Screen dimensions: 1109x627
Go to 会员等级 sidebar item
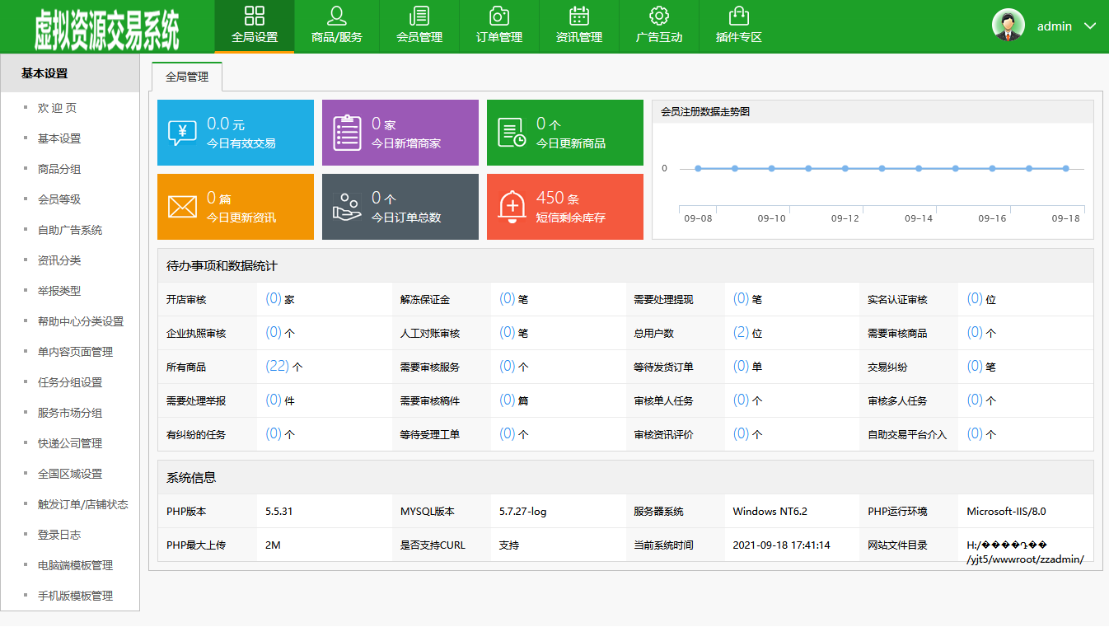(x=59, y=199)
